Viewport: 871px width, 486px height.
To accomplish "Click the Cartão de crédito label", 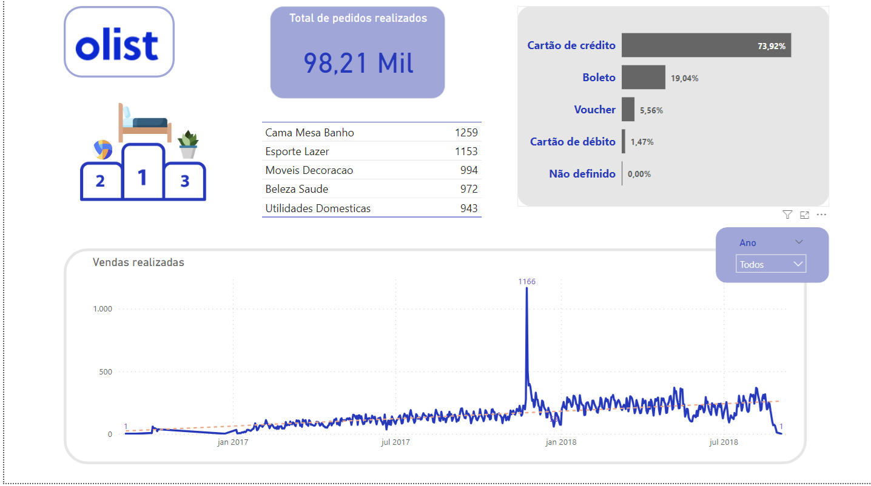I will [571, 45].
